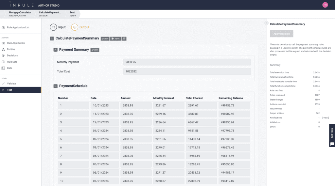
Task: Click the remaining balance cell 494412.89
Action: (234, 181)
